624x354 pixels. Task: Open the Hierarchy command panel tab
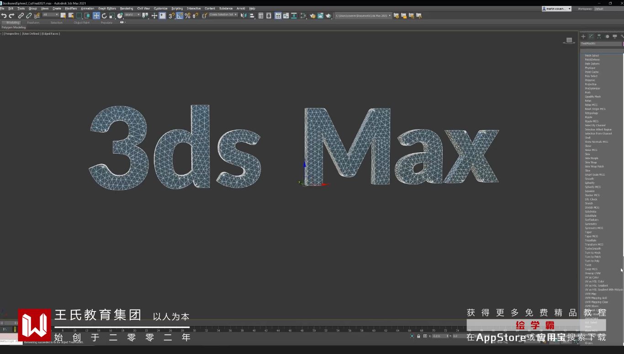click(599, 37)
